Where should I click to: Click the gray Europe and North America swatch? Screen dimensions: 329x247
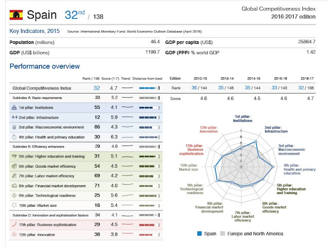[222, 234]
